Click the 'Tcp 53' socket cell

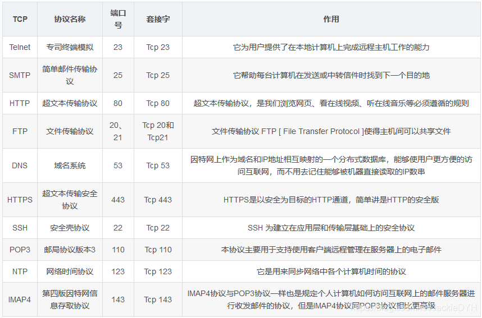pyautogui.click(x=158, y=166)
